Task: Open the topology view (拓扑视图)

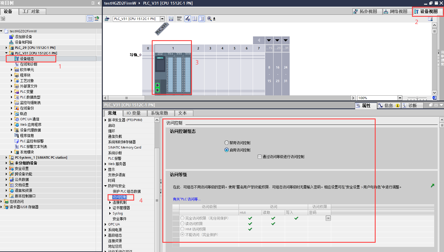Action: [x=367, y=12]
